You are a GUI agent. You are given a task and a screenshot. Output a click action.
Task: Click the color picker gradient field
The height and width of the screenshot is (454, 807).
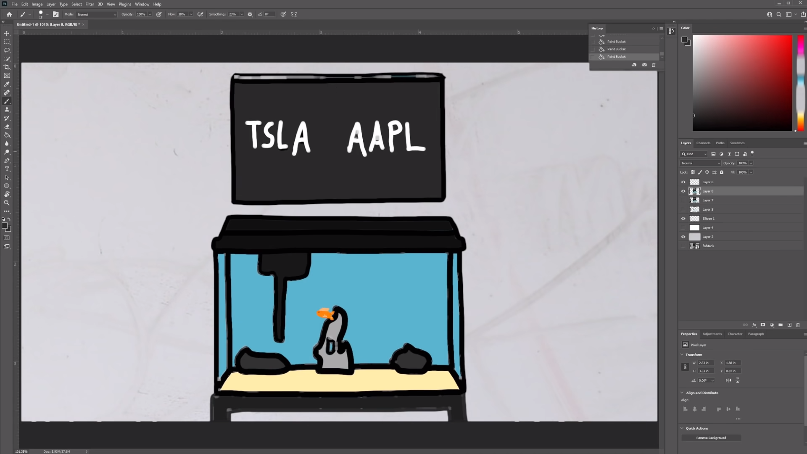click(x=742, y=83)
